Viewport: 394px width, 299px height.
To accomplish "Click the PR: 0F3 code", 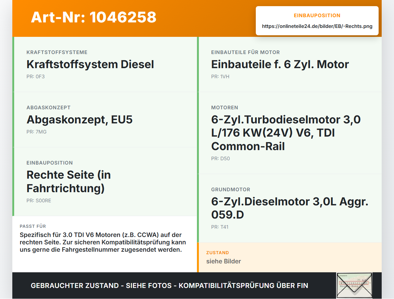I will [x=35, y=76].
